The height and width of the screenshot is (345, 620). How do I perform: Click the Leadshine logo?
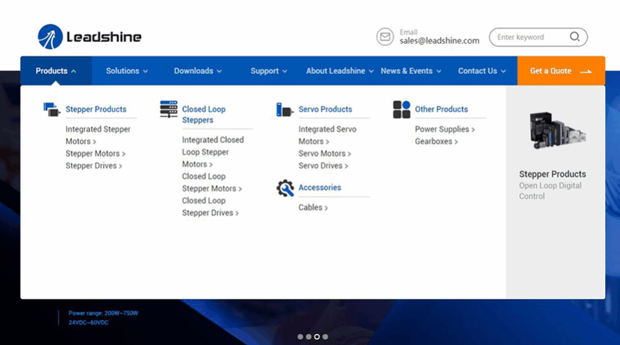pyautogui.click(x=90, y=37)
